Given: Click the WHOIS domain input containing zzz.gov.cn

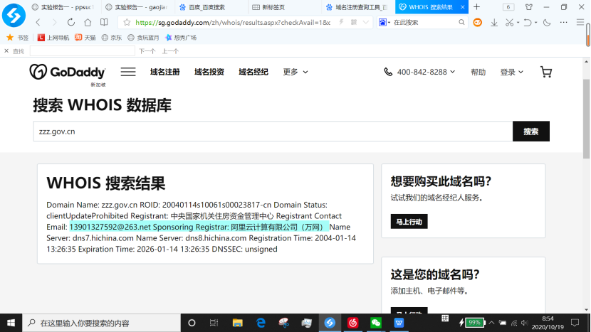Looking at the screenshot, I should tap(273, 132).
